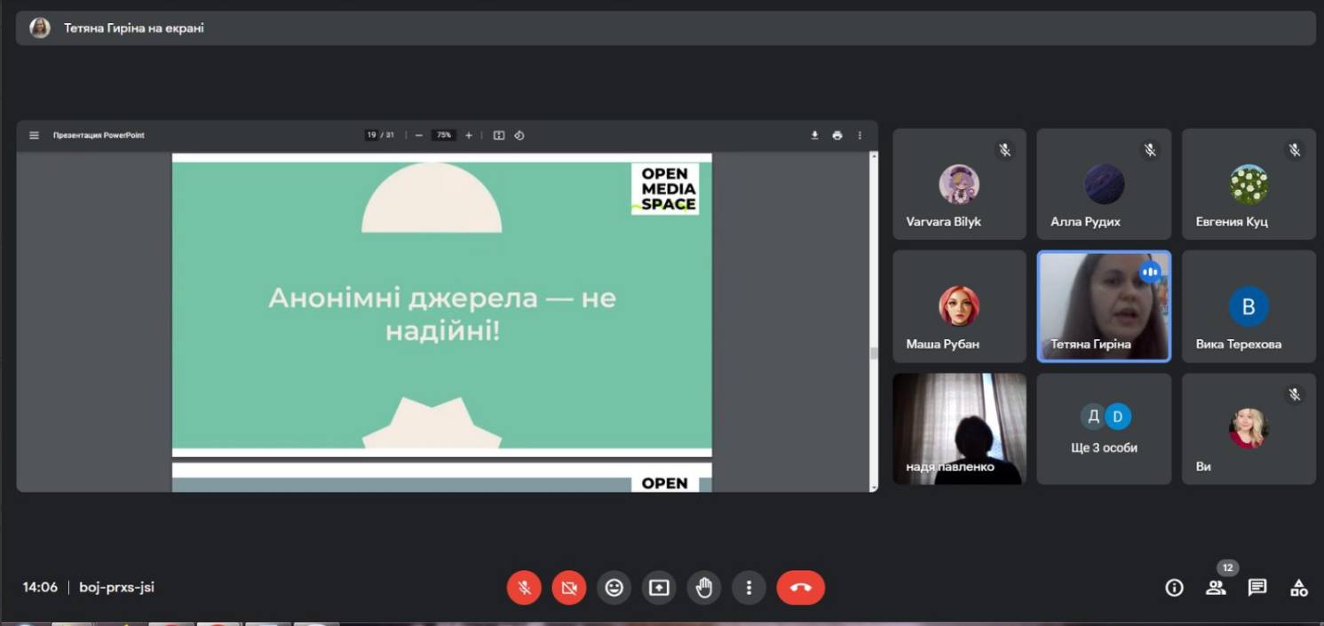Select Маша Рубан participant tile
Viewport: 1324px width, 626px height.
(x=959, y=306)
